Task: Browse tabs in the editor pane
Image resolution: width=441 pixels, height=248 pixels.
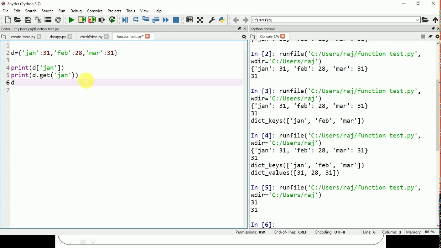Action: coord(3,37)
